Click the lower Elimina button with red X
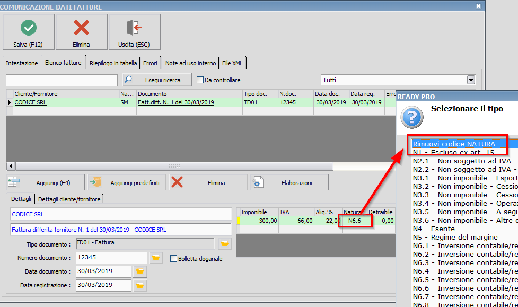Screen dimensions: 518x307 (208, 183)
